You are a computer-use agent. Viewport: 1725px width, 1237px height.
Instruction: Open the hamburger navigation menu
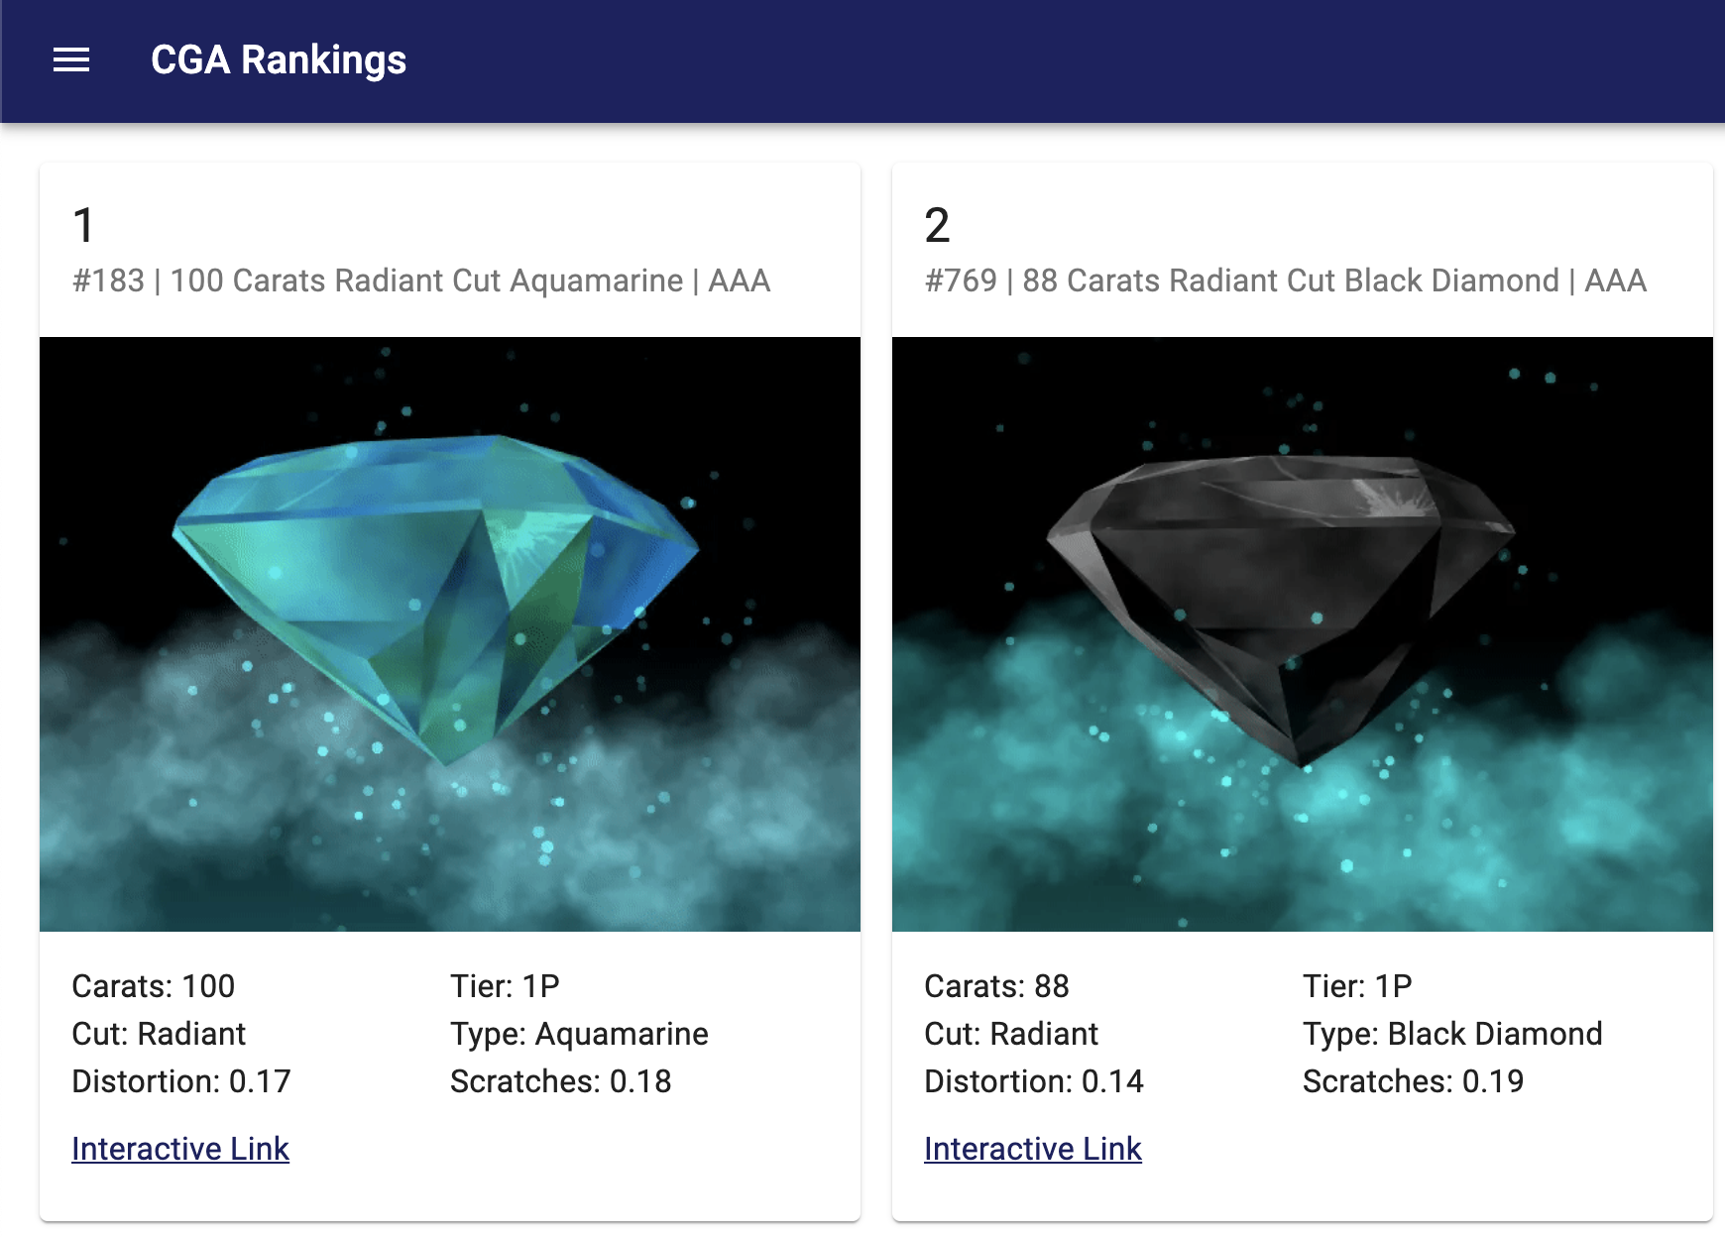click(71, 60)
